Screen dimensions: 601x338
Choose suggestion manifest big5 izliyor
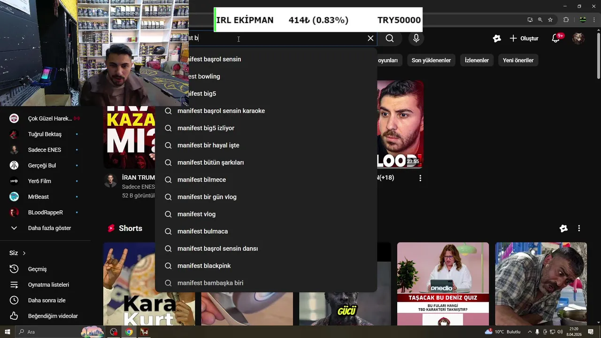point(266,128)
